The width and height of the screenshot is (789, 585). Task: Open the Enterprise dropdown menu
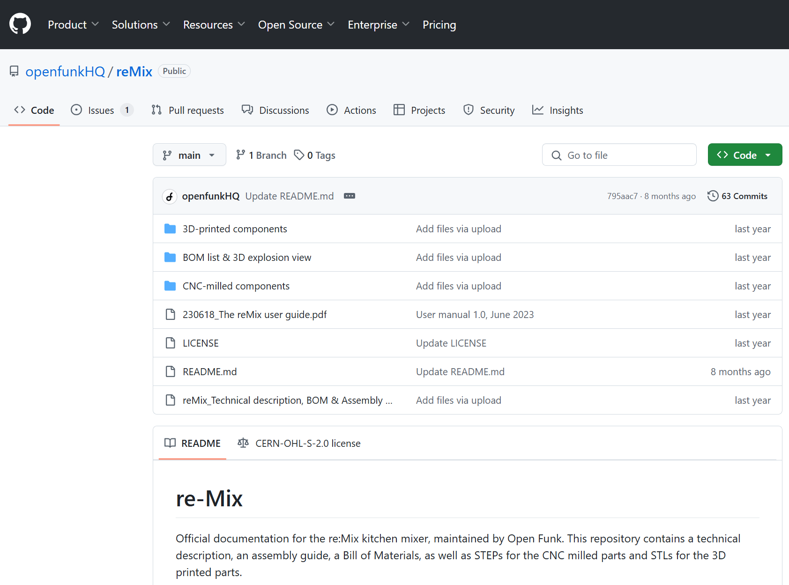pos(379,24)
